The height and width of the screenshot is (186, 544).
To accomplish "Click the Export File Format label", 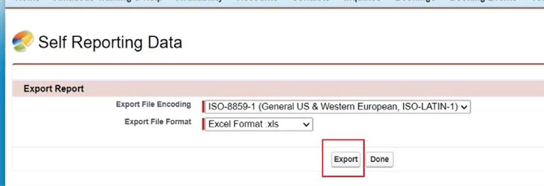I will (x=158, y=122).
